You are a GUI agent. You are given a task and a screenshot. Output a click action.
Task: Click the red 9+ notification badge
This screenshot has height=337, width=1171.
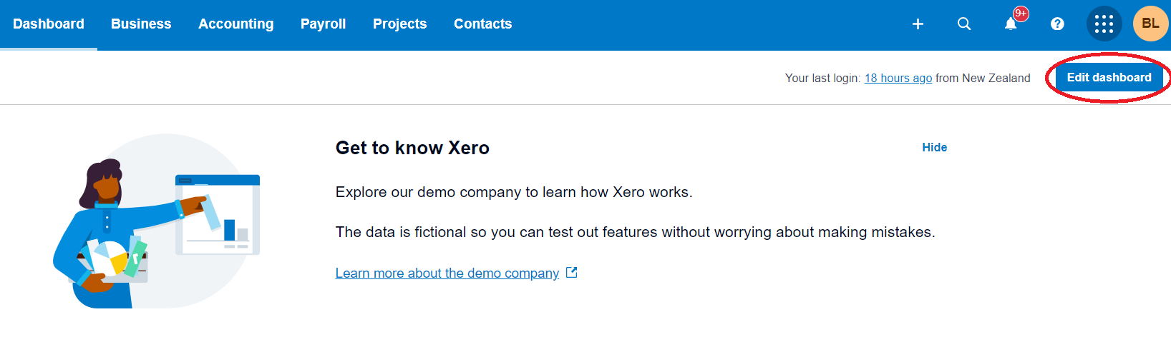pyautogui.click(x=1021, y=14)
